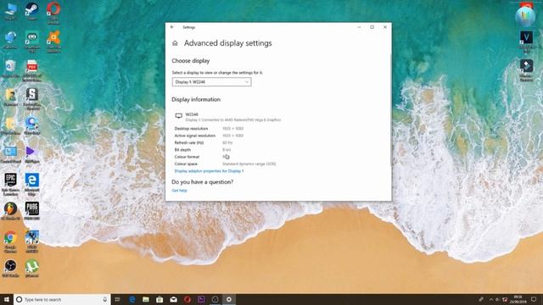
Task: Click the microphone icon in the search box
Action: (105, 299)
